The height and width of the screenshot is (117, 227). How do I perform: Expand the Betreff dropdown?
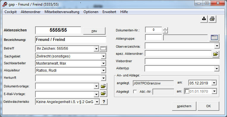pyautogui.click(x=96, y=49)
